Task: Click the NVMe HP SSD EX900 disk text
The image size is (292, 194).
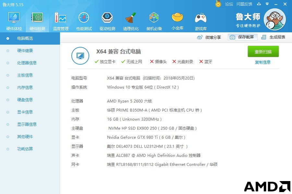Action: click(152, 128)
